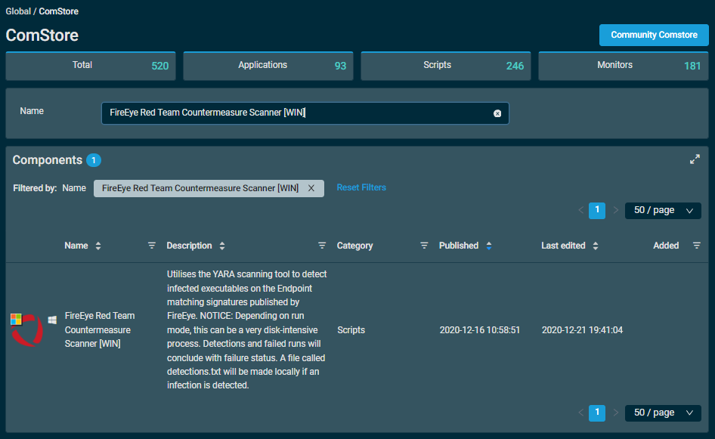715x439 pixels.
Task: Go to next page in top pagination
Action: click(x=615, y=210)
